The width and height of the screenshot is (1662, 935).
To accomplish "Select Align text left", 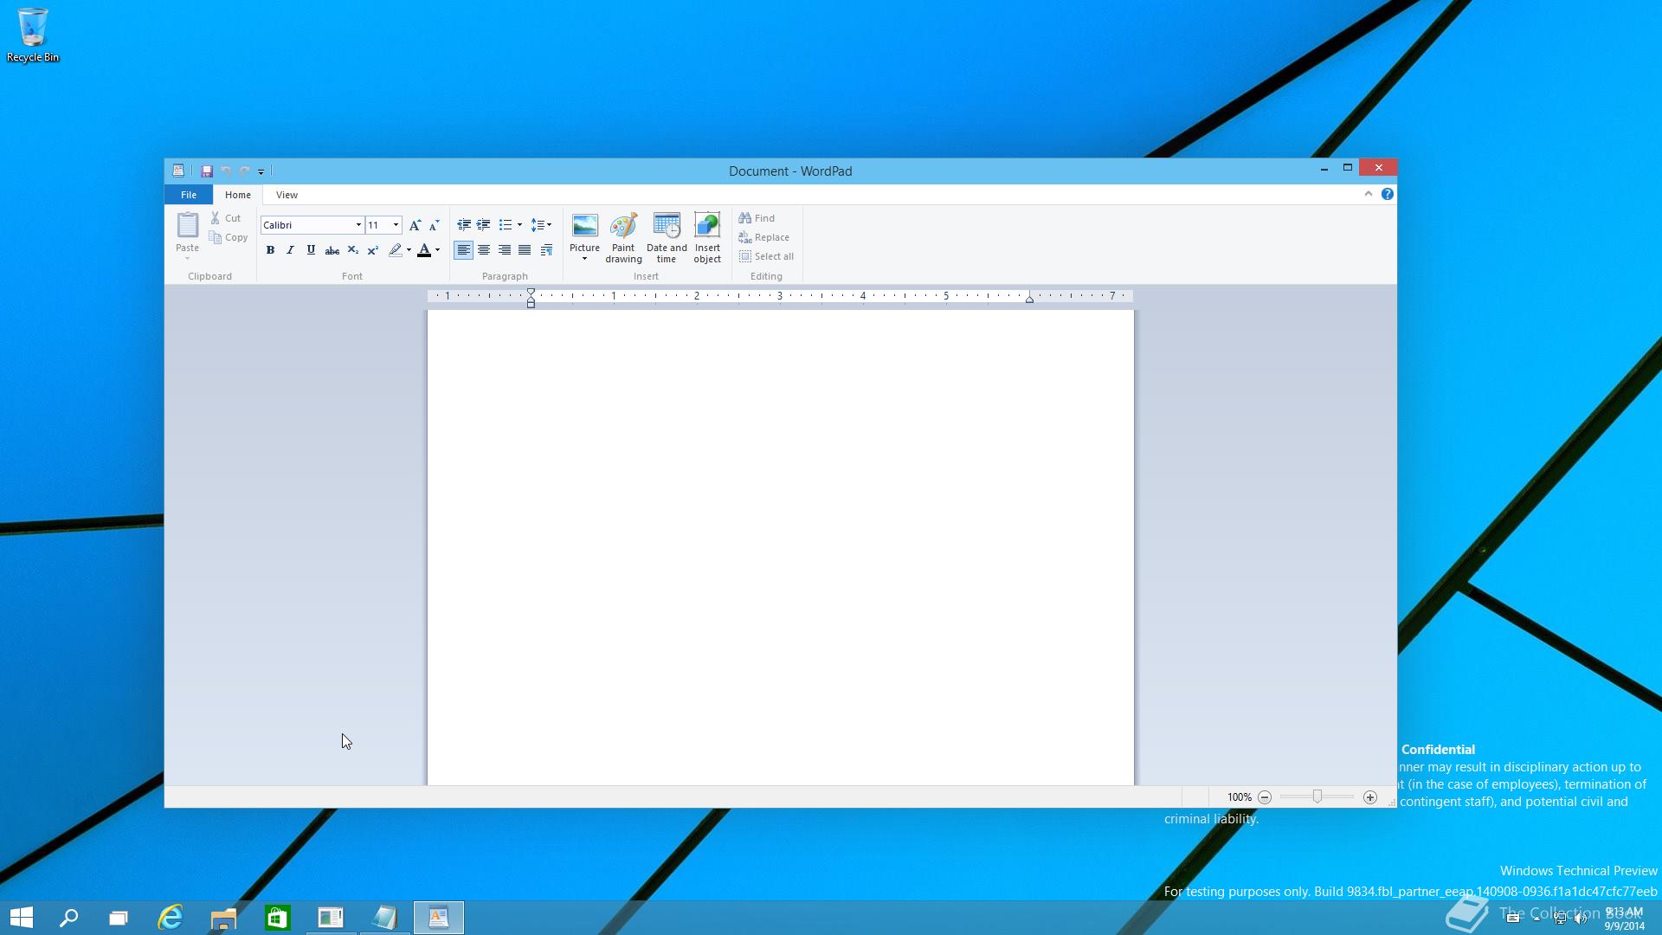I will pos(464,250).
